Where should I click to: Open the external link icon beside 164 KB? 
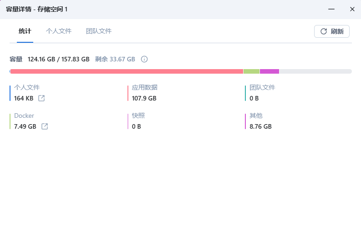click(x=41, y=98)
